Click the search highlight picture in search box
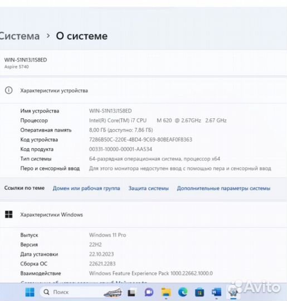 coord(113,293)
